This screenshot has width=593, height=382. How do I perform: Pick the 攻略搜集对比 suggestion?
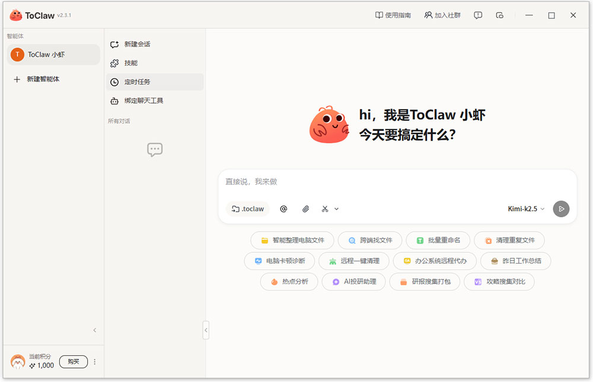pos(499,282)
